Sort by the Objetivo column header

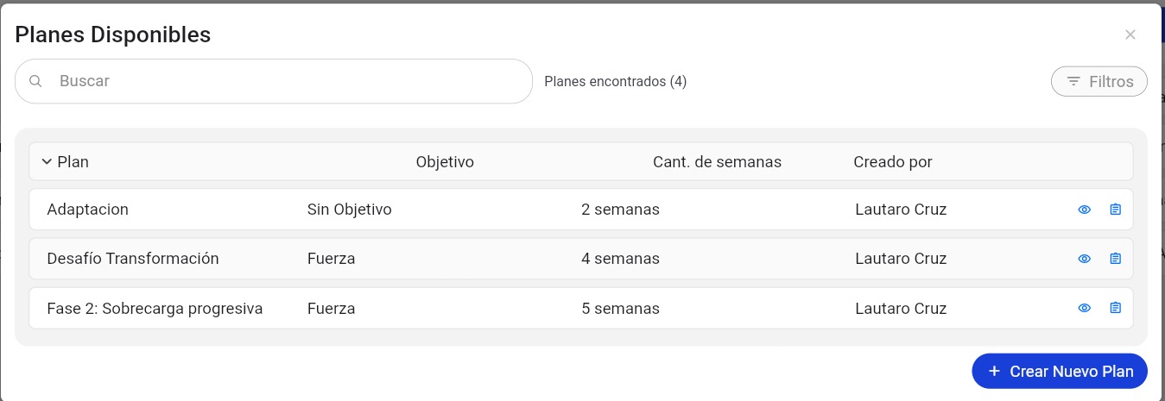(x=445, y=162)
